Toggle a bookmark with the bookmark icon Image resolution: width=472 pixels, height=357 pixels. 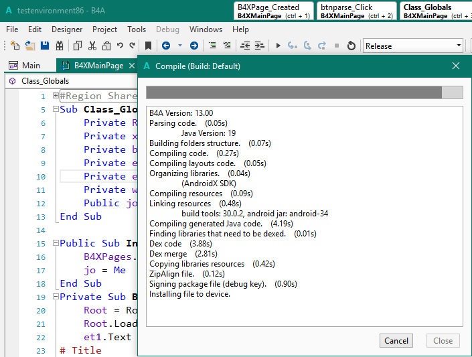click(148, 46)
